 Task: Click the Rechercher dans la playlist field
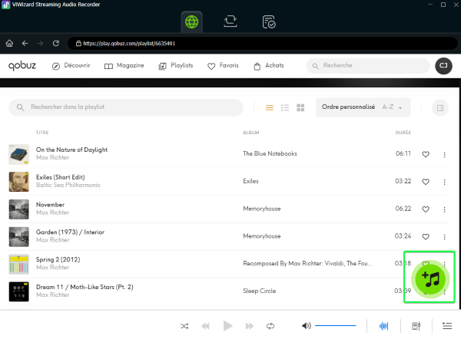[126, 107]
